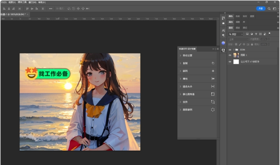Click align vertical centers icon
The height and width of the screenshot is (165, 280).
[32, 8]
